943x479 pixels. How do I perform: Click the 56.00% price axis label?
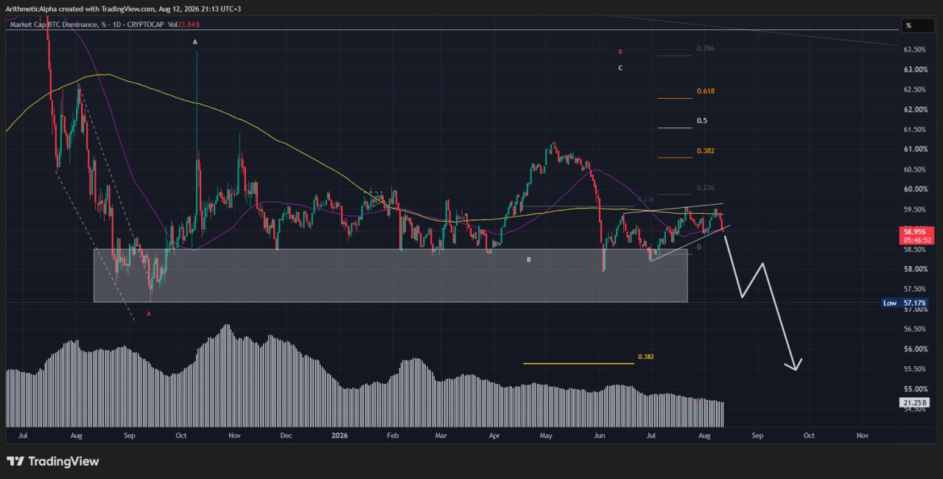click(x=914, y=349)
